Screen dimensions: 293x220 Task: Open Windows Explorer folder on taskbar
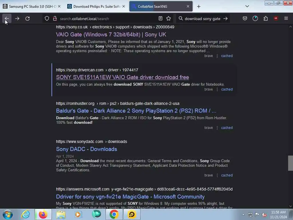click(x=61, y=214)
